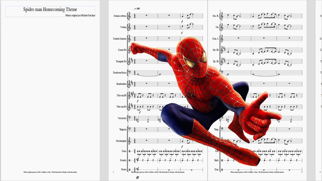322x181 pixels.
Task: Select the "Tímpano" staff label
Action: click(123, 129)
